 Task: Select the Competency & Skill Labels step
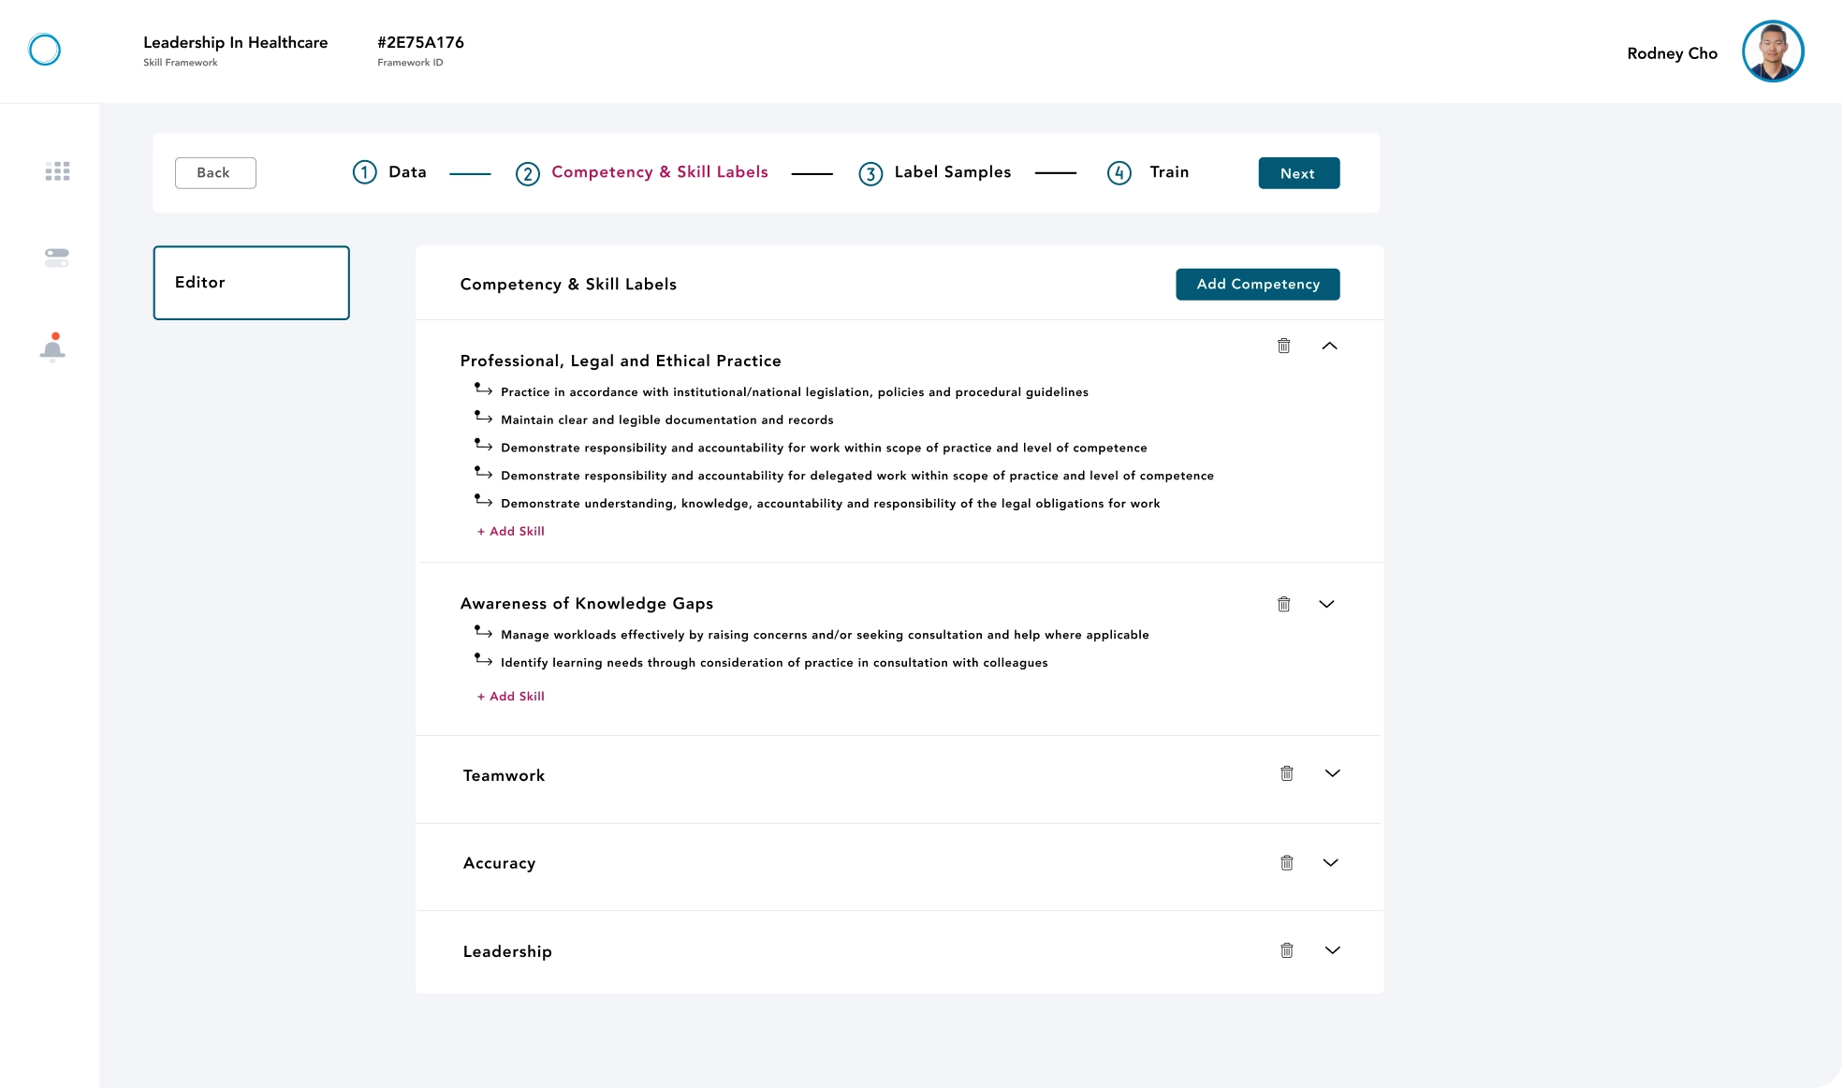click(659, 171)
